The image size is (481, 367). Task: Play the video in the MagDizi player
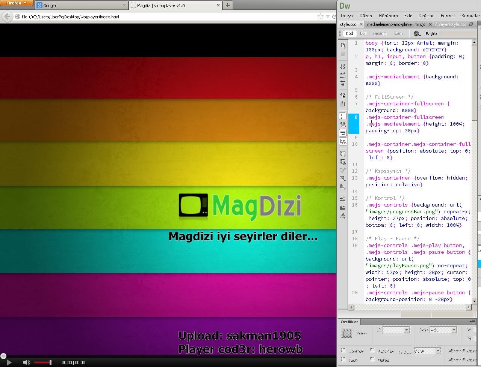point(9,362)
